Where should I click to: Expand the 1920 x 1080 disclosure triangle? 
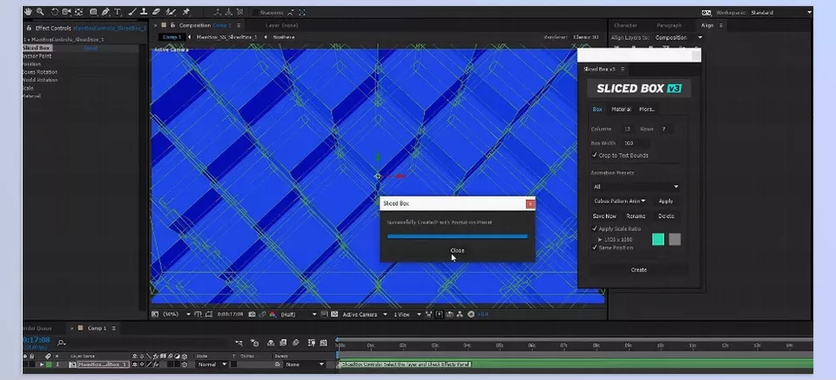click(600, 239)
